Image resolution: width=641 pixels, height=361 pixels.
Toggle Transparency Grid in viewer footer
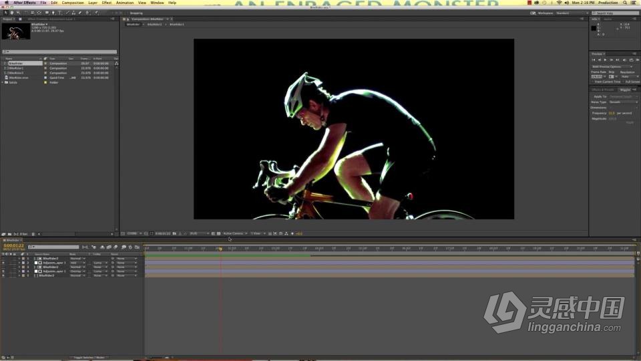[219, 233]
